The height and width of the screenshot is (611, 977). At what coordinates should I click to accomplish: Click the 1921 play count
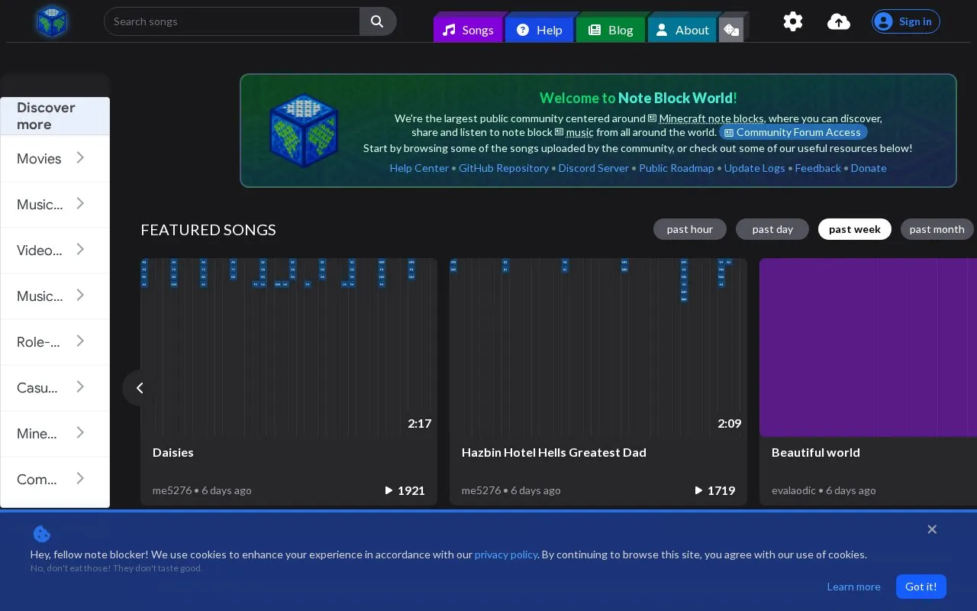click(405, 490)
